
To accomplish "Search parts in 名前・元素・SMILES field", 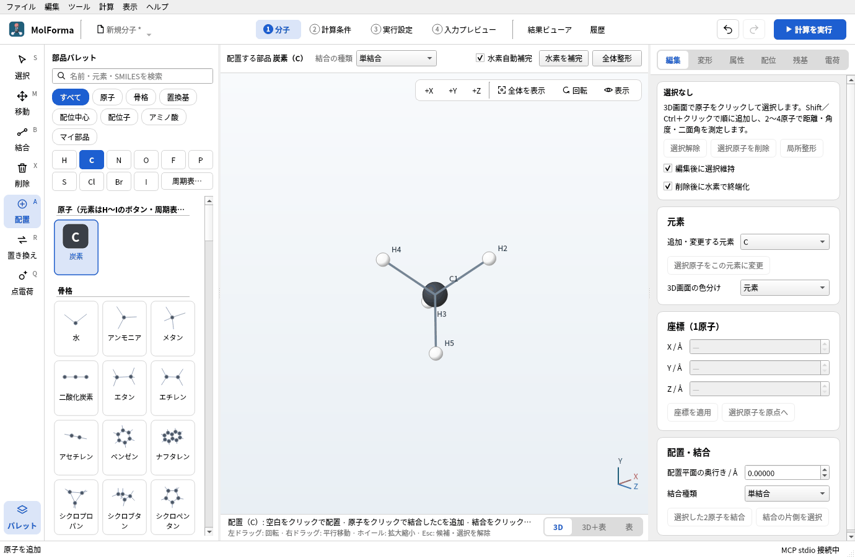I will tap(133, 76).
